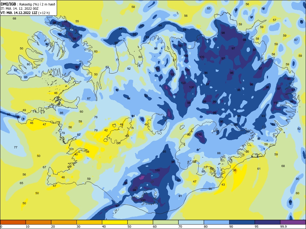
Task: Click the legend scale label '95'
Action: tap(257, 227)
